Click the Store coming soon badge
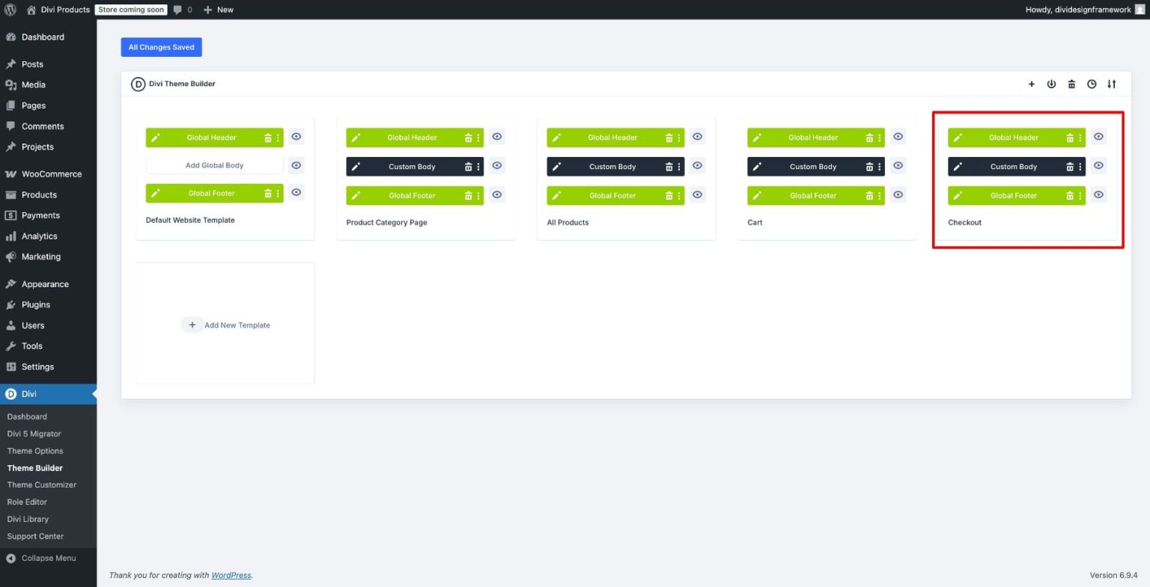Image resolution: width=1150 pixels, height=587 pixels. [131, 10]
